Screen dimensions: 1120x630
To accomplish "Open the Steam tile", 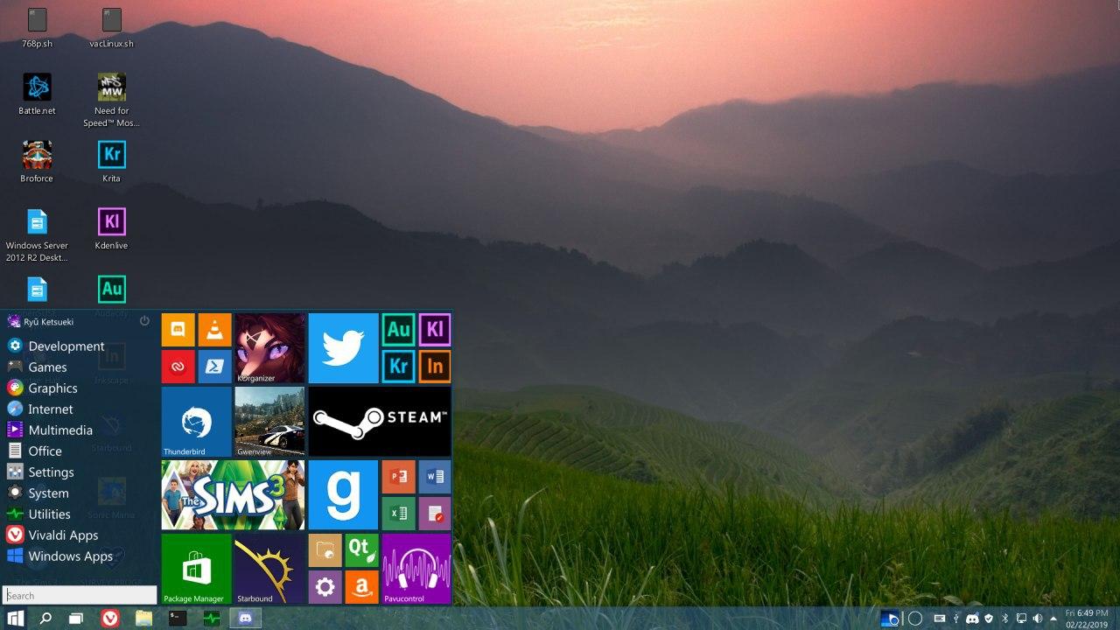I will (380, 421).
